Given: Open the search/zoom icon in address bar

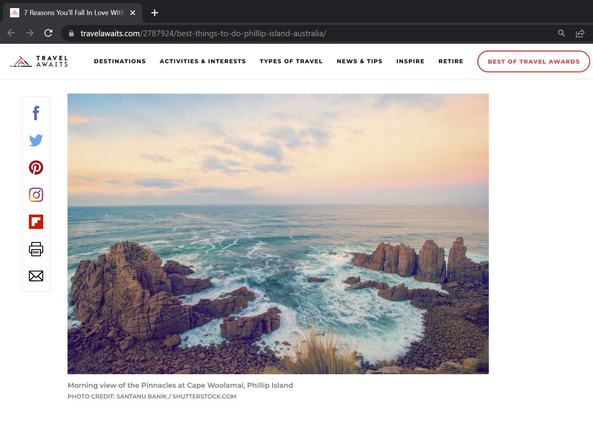Looking at the screenshot, I should [x=561, y=34].
